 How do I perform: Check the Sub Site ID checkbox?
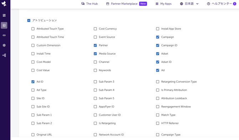coord(33,107)
